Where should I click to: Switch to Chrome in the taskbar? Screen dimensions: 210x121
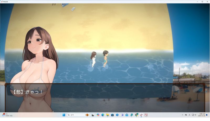point(136,115)
